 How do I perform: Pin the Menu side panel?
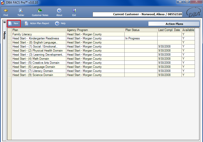[4, 22]
